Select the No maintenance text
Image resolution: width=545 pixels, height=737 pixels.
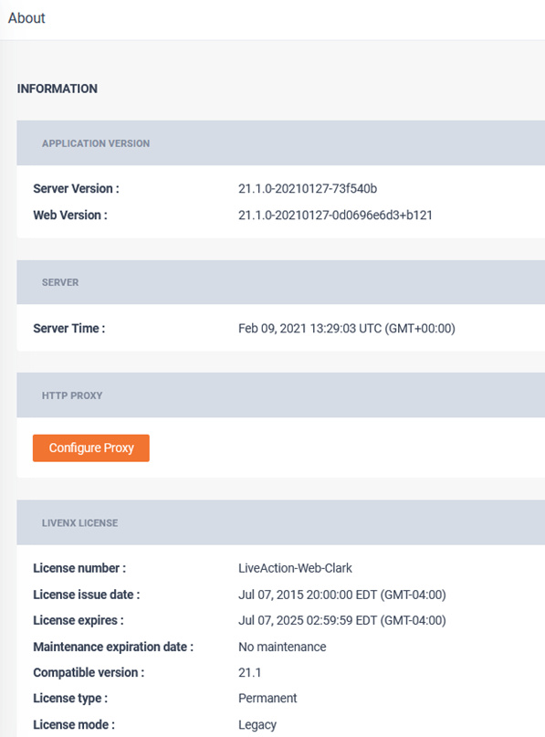point(282,647)
